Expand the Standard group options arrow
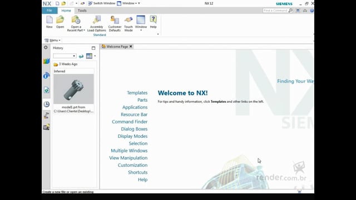Screen dimensions: 356x200 click(158, 34)
